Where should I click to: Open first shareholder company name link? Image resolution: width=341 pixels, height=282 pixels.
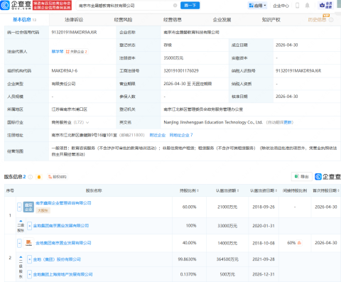click(x=63, y=203)
